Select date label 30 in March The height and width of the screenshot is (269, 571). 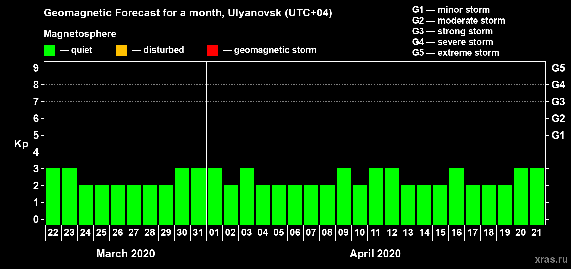click(x=182, y=232)
